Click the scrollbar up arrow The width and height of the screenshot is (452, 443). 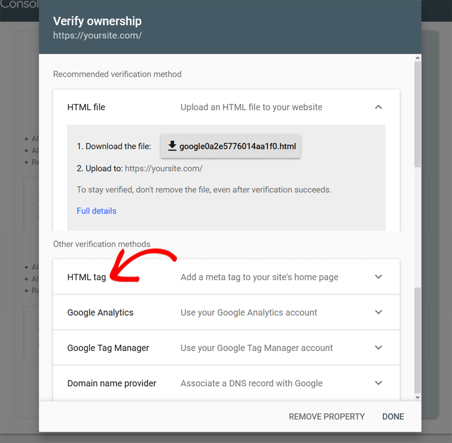[417, 58]
